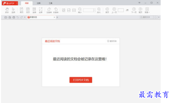This screenshot has height=103, width=171.
Task: Select the Hand (抓手) tool
Action: pos(7,10)
